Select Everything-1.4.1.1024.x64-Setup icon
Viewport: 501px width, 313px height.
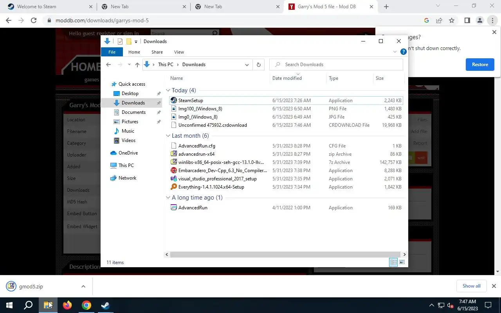(x=174, y=187)
